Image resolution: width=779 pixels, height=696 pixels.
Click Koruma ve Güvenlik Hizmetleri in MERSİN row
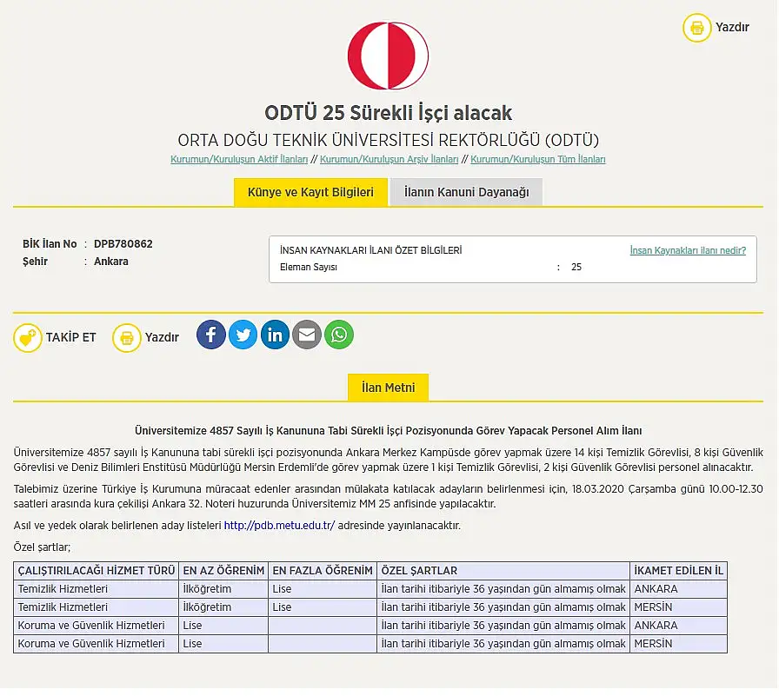(x=96, y=644)
